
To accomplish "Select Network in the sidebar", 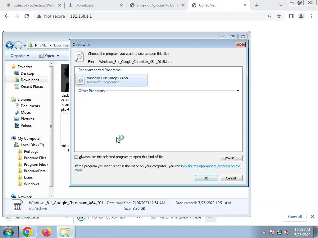I will (x=25, y=197).
